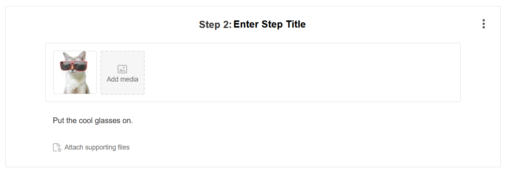Click the word "files" in attach link
506x176 pixels.
pos(122,147)
